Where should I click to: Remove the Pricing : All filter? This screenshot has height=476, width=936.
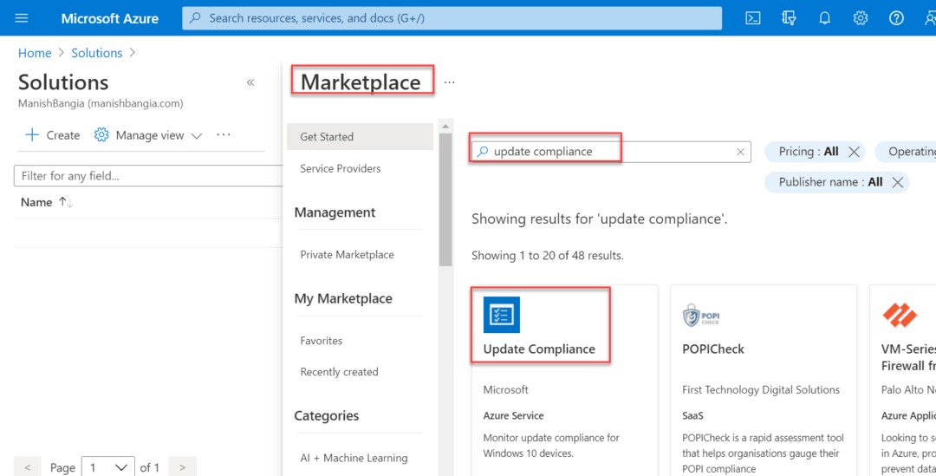854,152
